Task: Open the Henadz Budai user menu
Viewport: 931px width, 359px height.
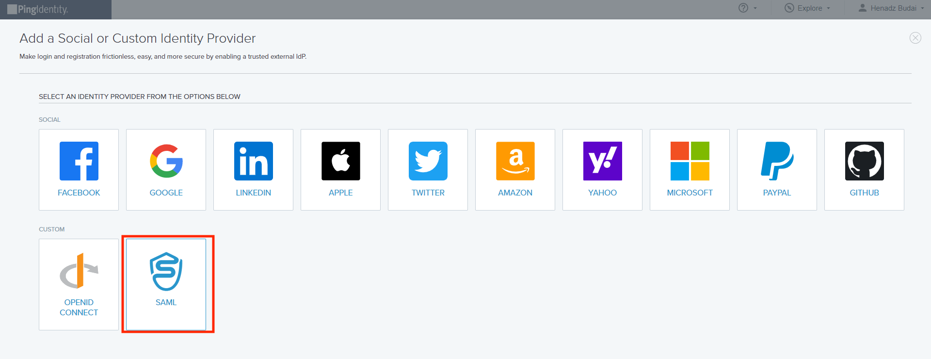Action: (891, 8)
